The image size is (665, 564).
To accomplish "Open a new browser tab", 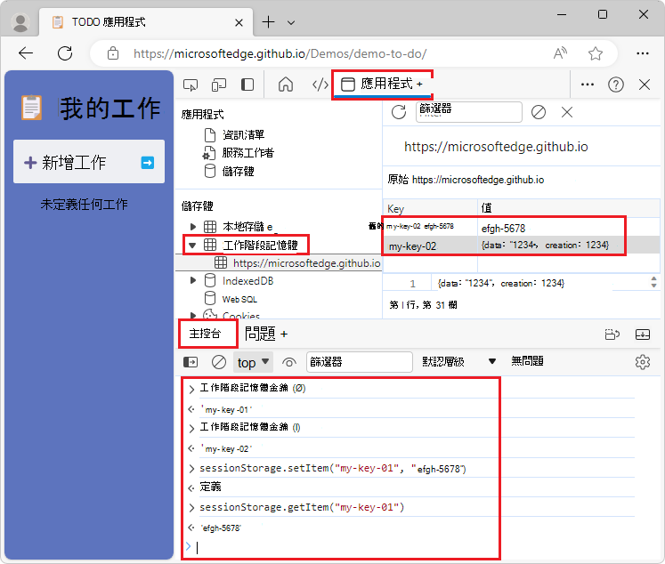I will (x=269, y=22).
